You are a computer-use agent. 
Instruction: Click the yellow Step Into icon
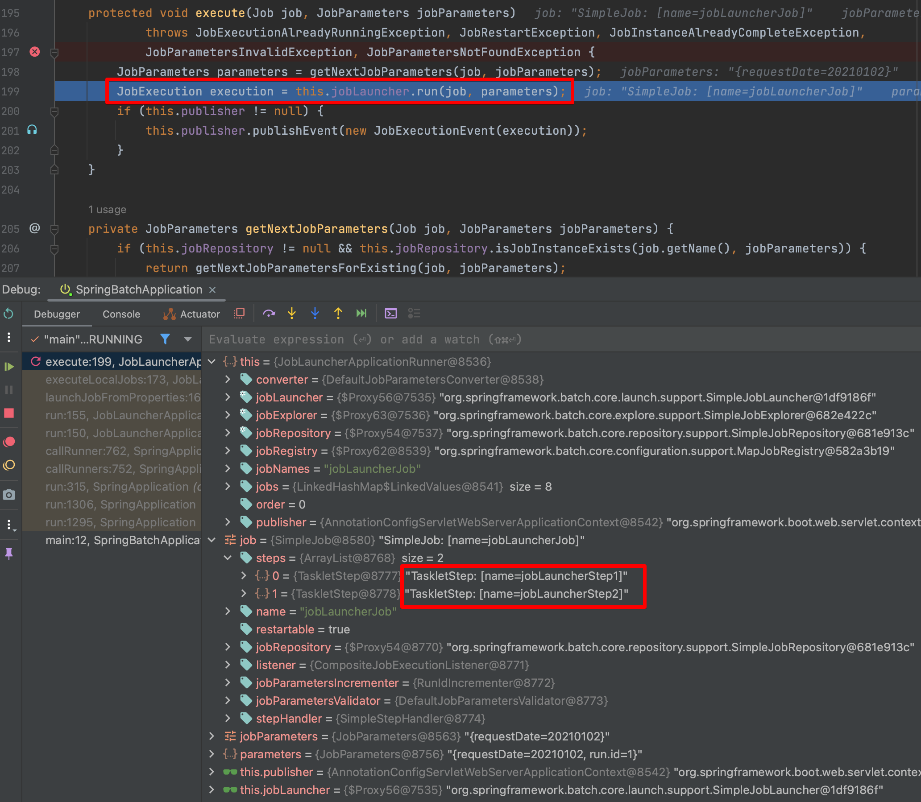(x=292, y=314)
